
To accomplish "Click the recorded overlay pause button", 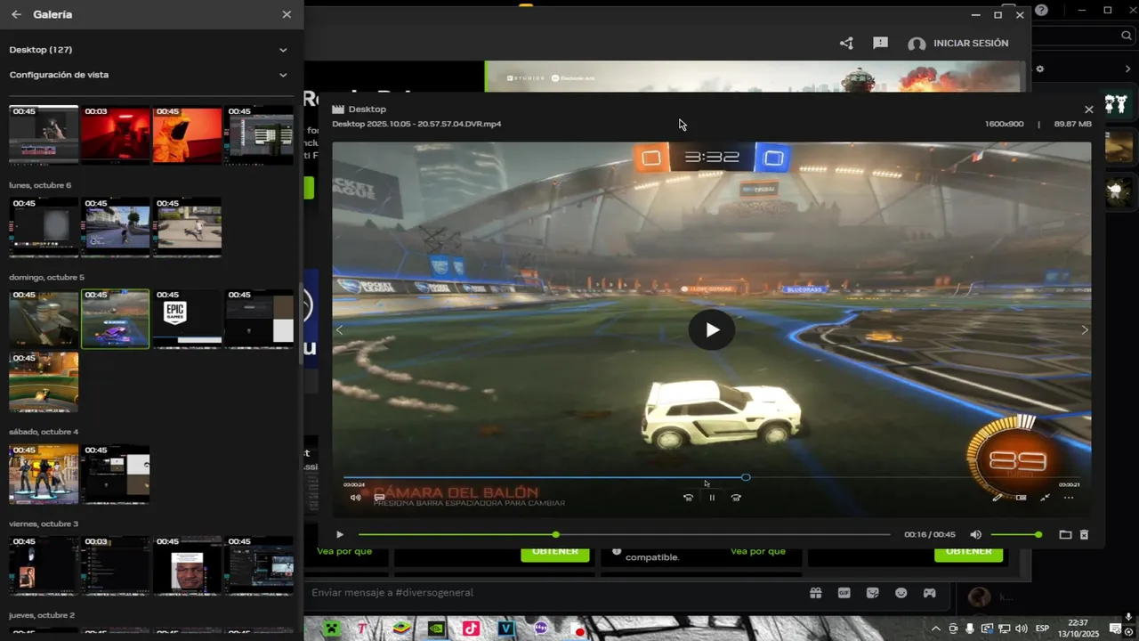I will (712, 498).
